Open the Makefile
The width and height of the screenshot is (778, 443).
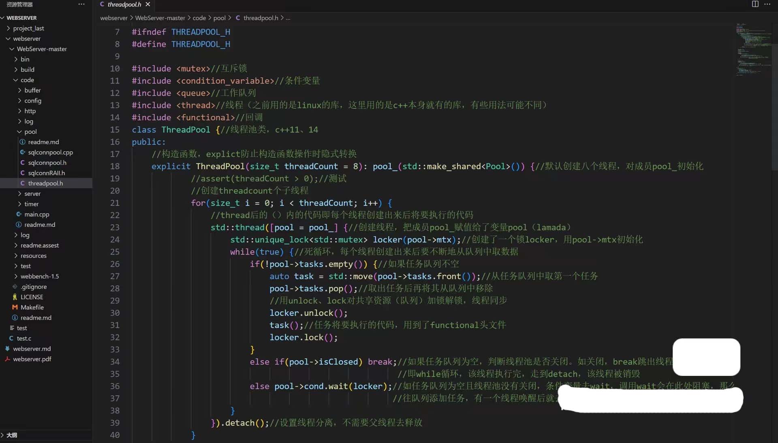pos(46,307)
